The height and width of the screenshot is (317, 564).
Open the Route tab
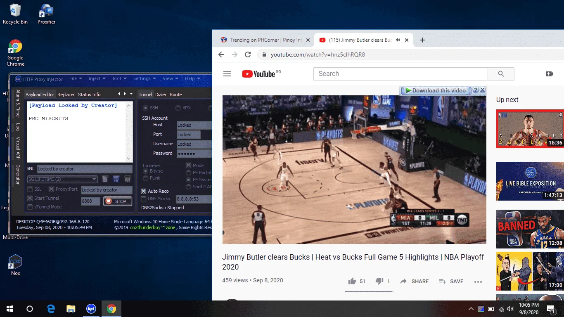coord(175,95)
